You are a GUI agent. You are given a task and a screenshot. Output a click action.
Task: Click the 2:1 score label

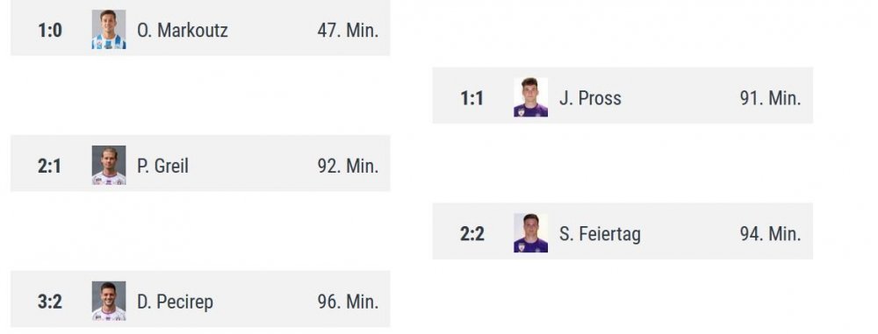click(x=50, y=167)
